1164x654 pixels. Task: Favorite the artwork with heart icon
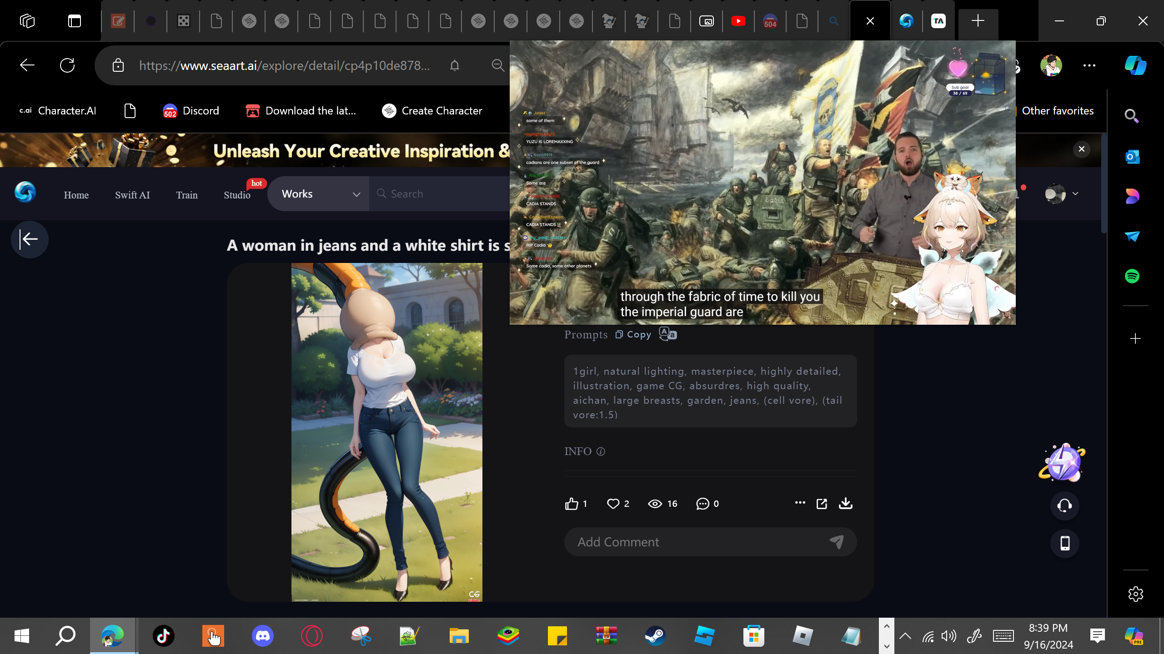click(x=613, y=504)
